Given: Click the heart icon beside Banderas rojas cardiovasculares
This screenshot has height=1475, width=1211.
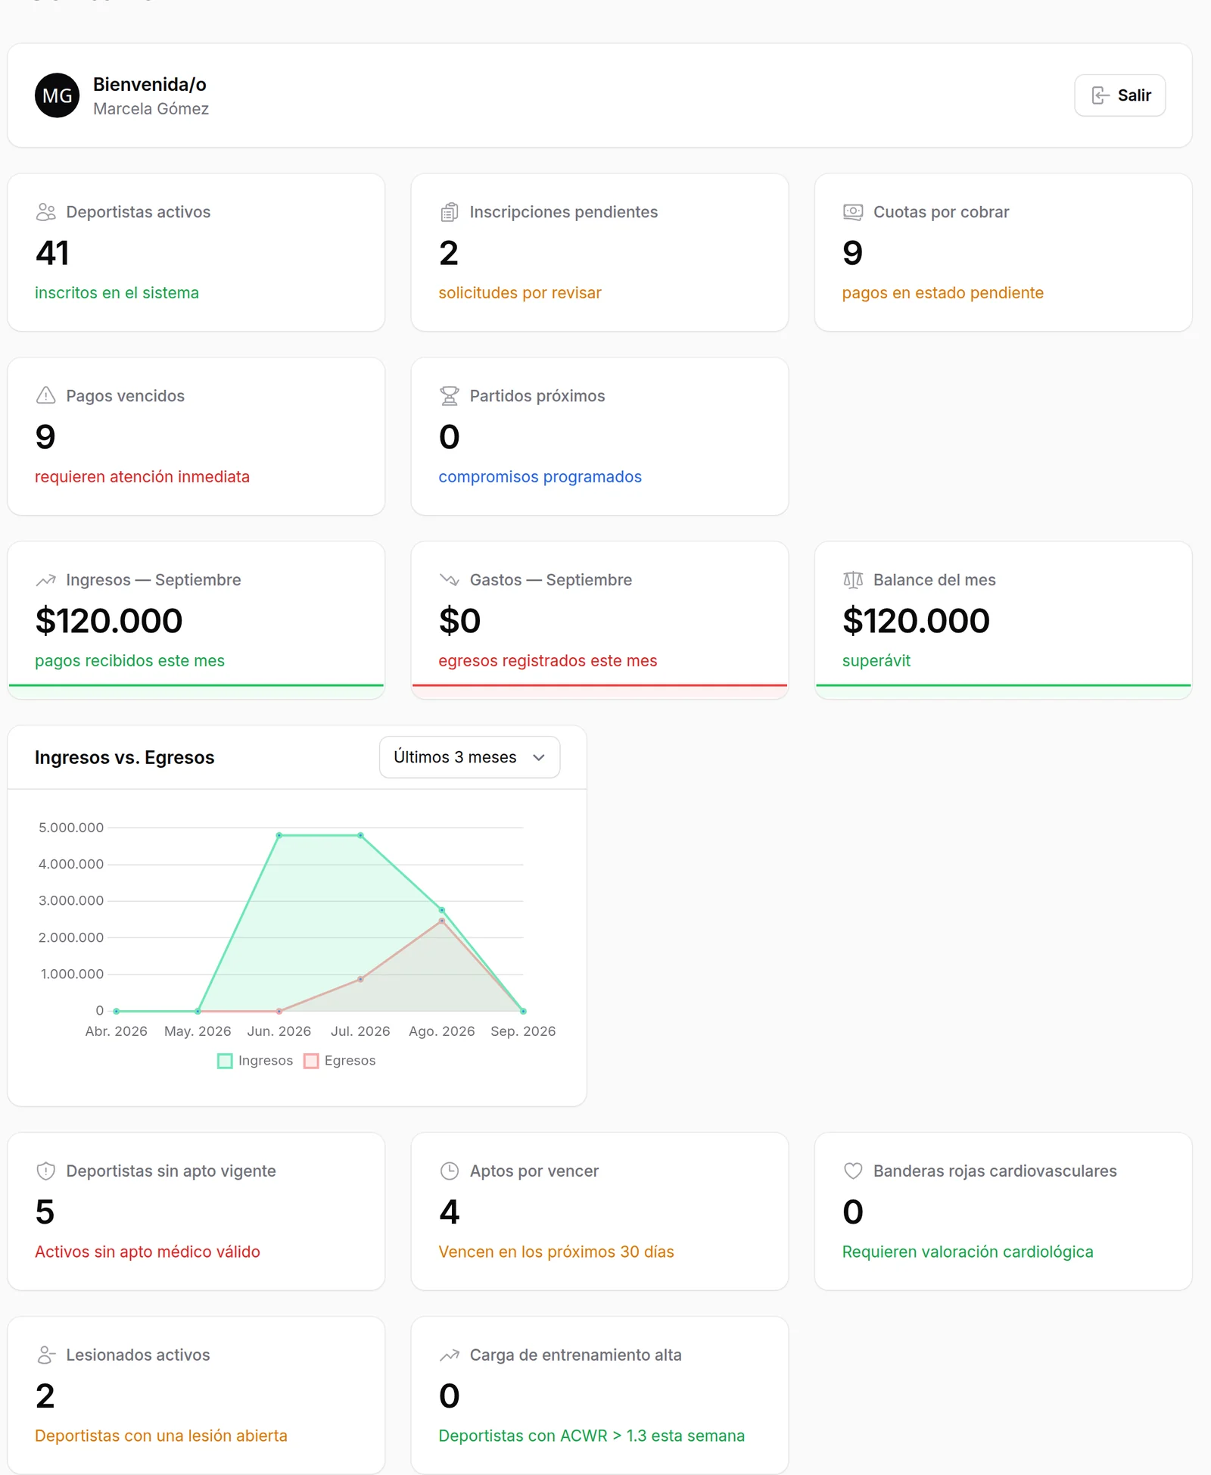Looking at the screenshot, I should pos(852,1171).
